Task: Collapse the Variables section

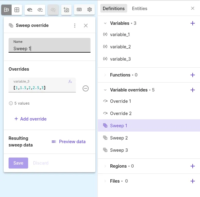Action: point(105,23)
